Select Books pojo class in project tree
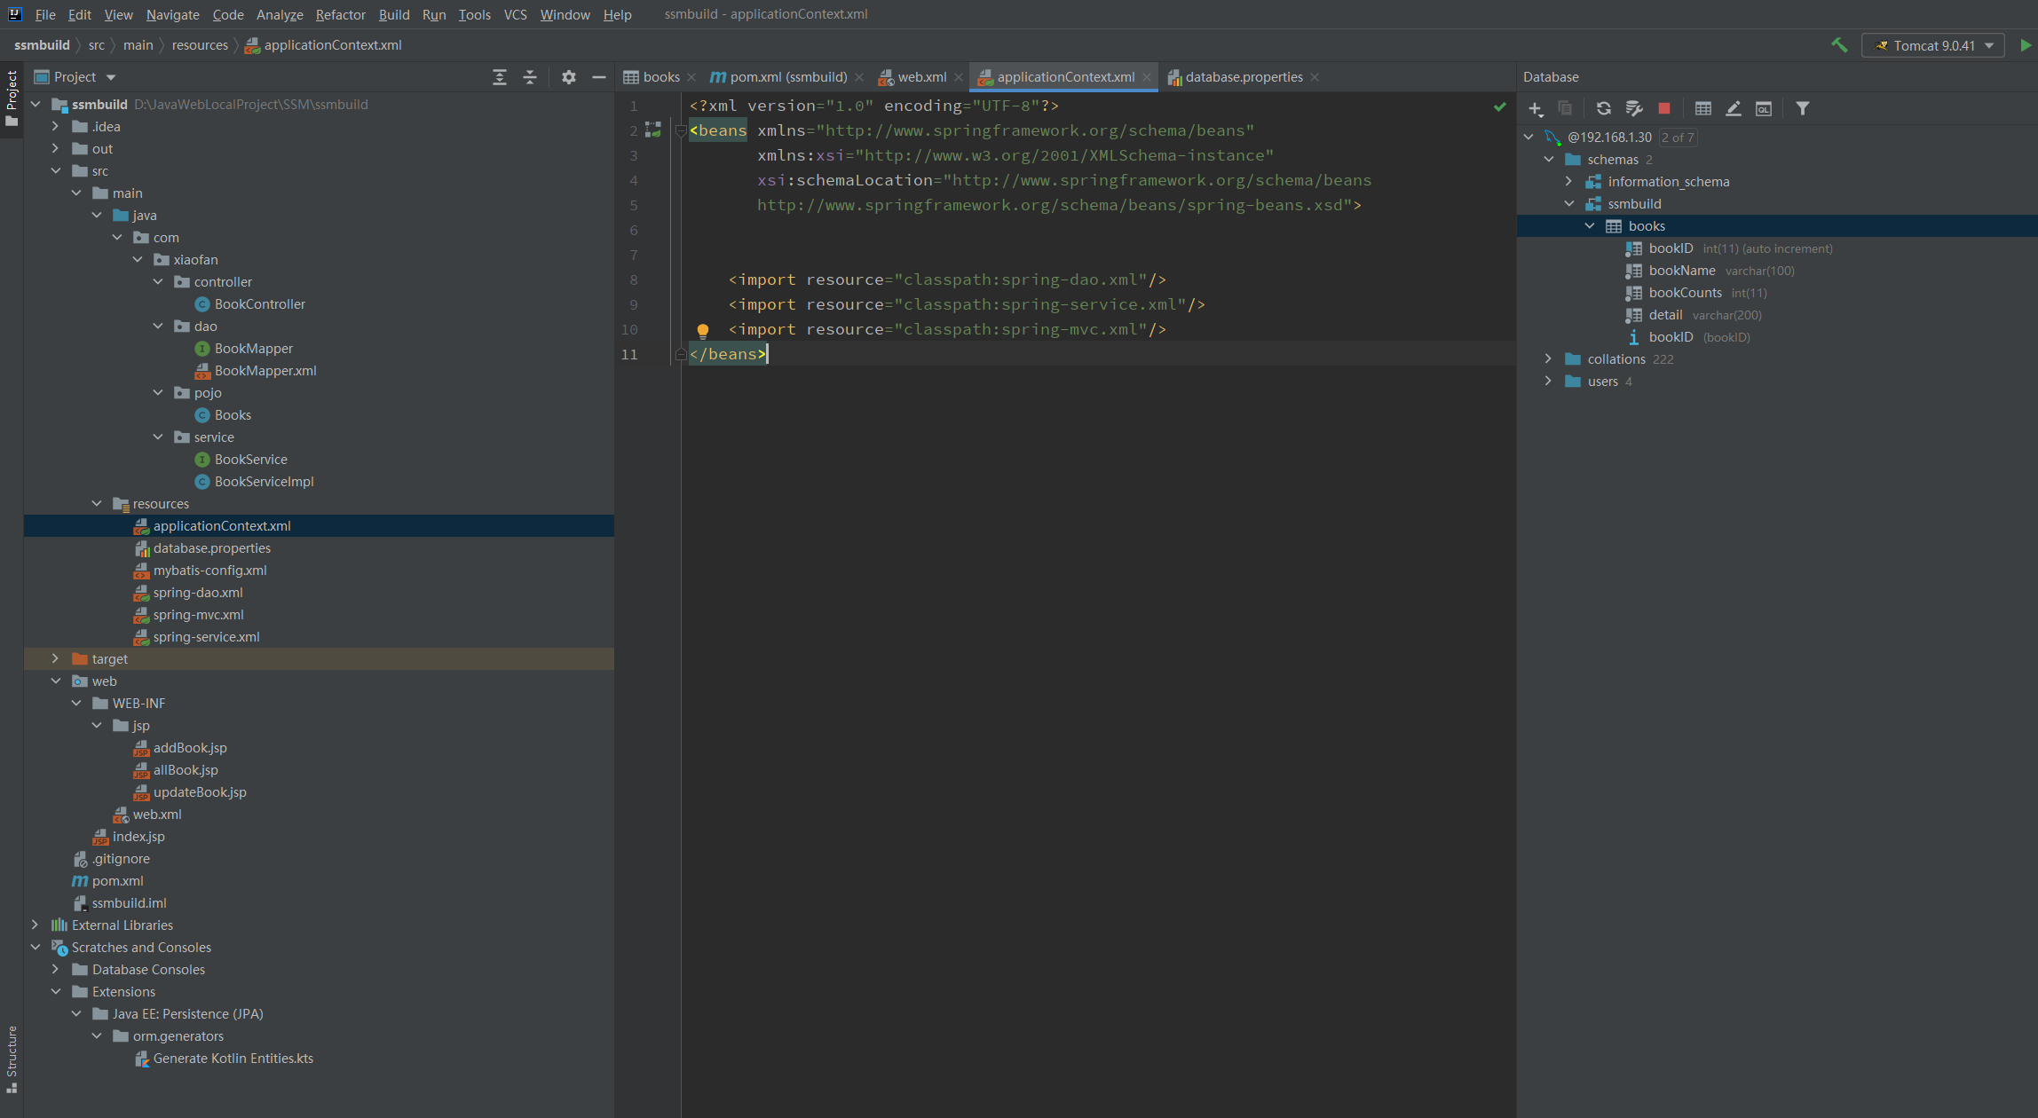 [x=233, y=414]
